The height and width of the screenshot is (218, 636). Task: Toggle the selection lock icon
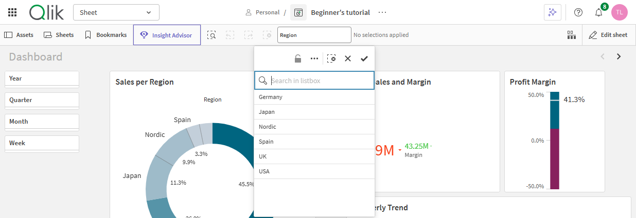pyautogui.click(x=298, y=58)
